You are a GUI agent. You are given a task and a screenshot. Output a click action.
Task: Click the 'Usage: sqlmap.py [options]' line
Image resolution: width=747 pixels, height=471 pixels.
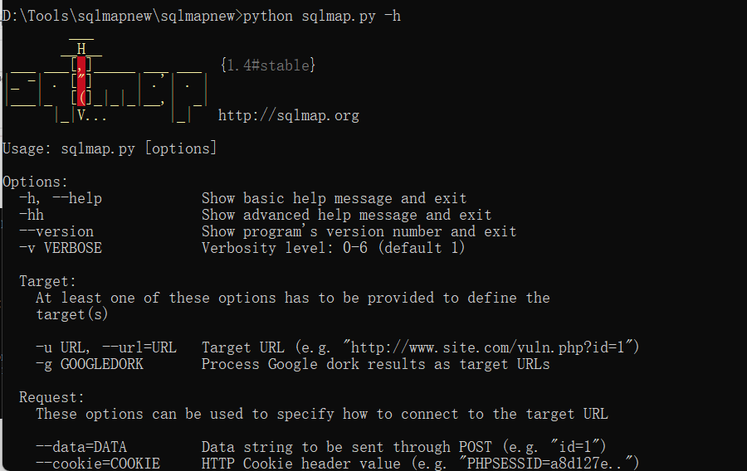click(x=110, y=148)
